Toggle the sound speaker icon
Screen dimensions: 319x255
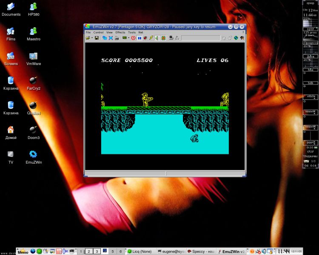tap(157, 38)
